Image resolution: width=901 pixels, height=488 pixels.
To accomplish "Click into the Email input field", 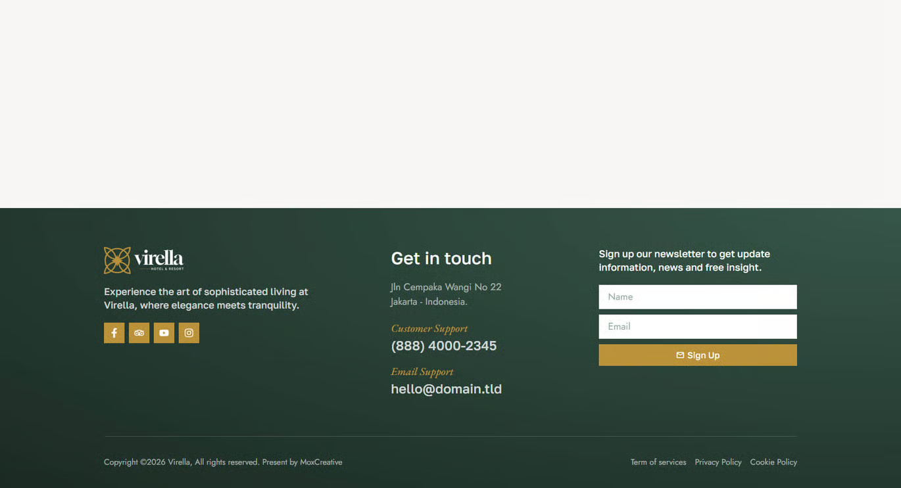I will point(697,326).
